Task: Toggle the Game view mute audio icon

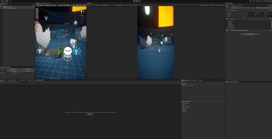Action: 212,5
